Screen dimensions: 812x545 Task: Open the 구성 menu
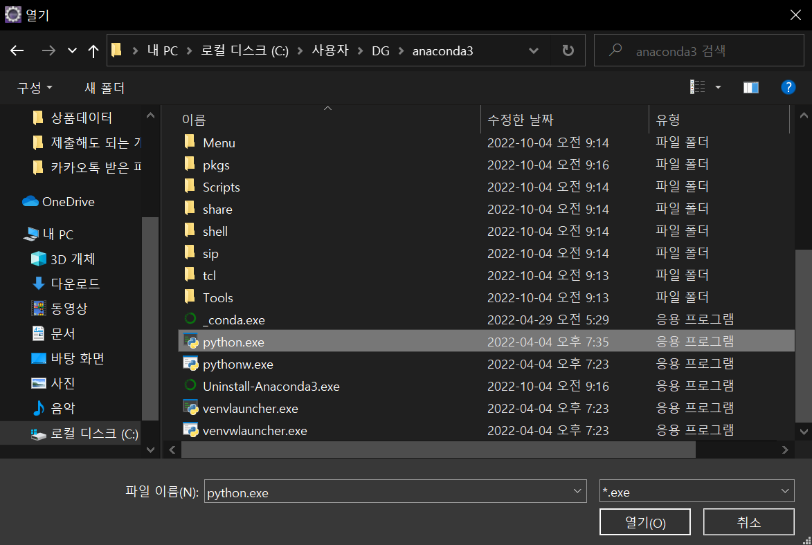click(34, 88)
